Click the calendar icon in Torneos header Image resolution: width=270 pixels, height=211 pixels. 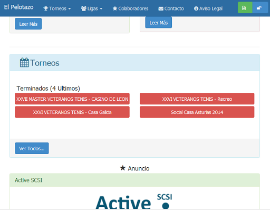(x=24, y=63)
